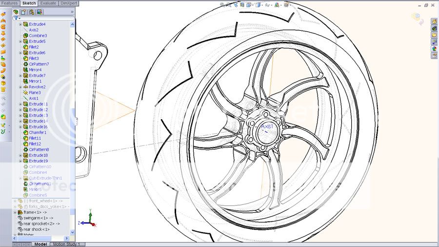Expand the frame<1> component node
The width and height of the screenshot is (439, 247).
click(15, 212)
